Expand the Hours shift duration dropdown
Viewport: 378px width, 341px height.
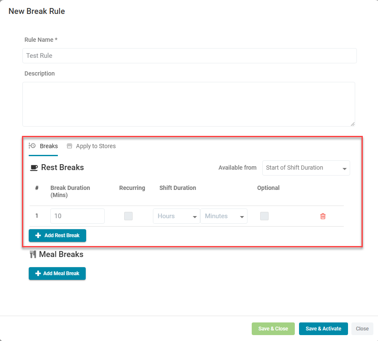pyautogui.click(x=176, y=216)
